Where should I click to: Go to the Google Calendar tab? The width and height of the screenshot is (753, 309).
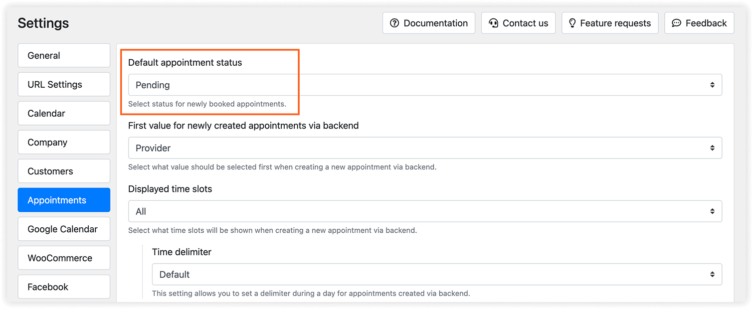click(64, 229)
